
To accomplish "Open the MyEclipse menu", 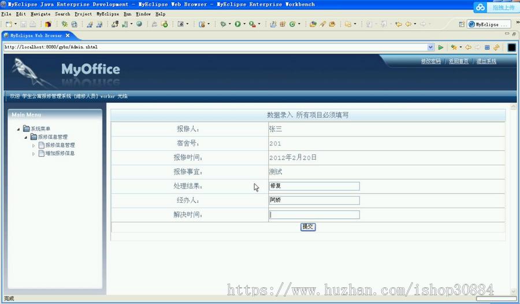I will pos(108,14).
